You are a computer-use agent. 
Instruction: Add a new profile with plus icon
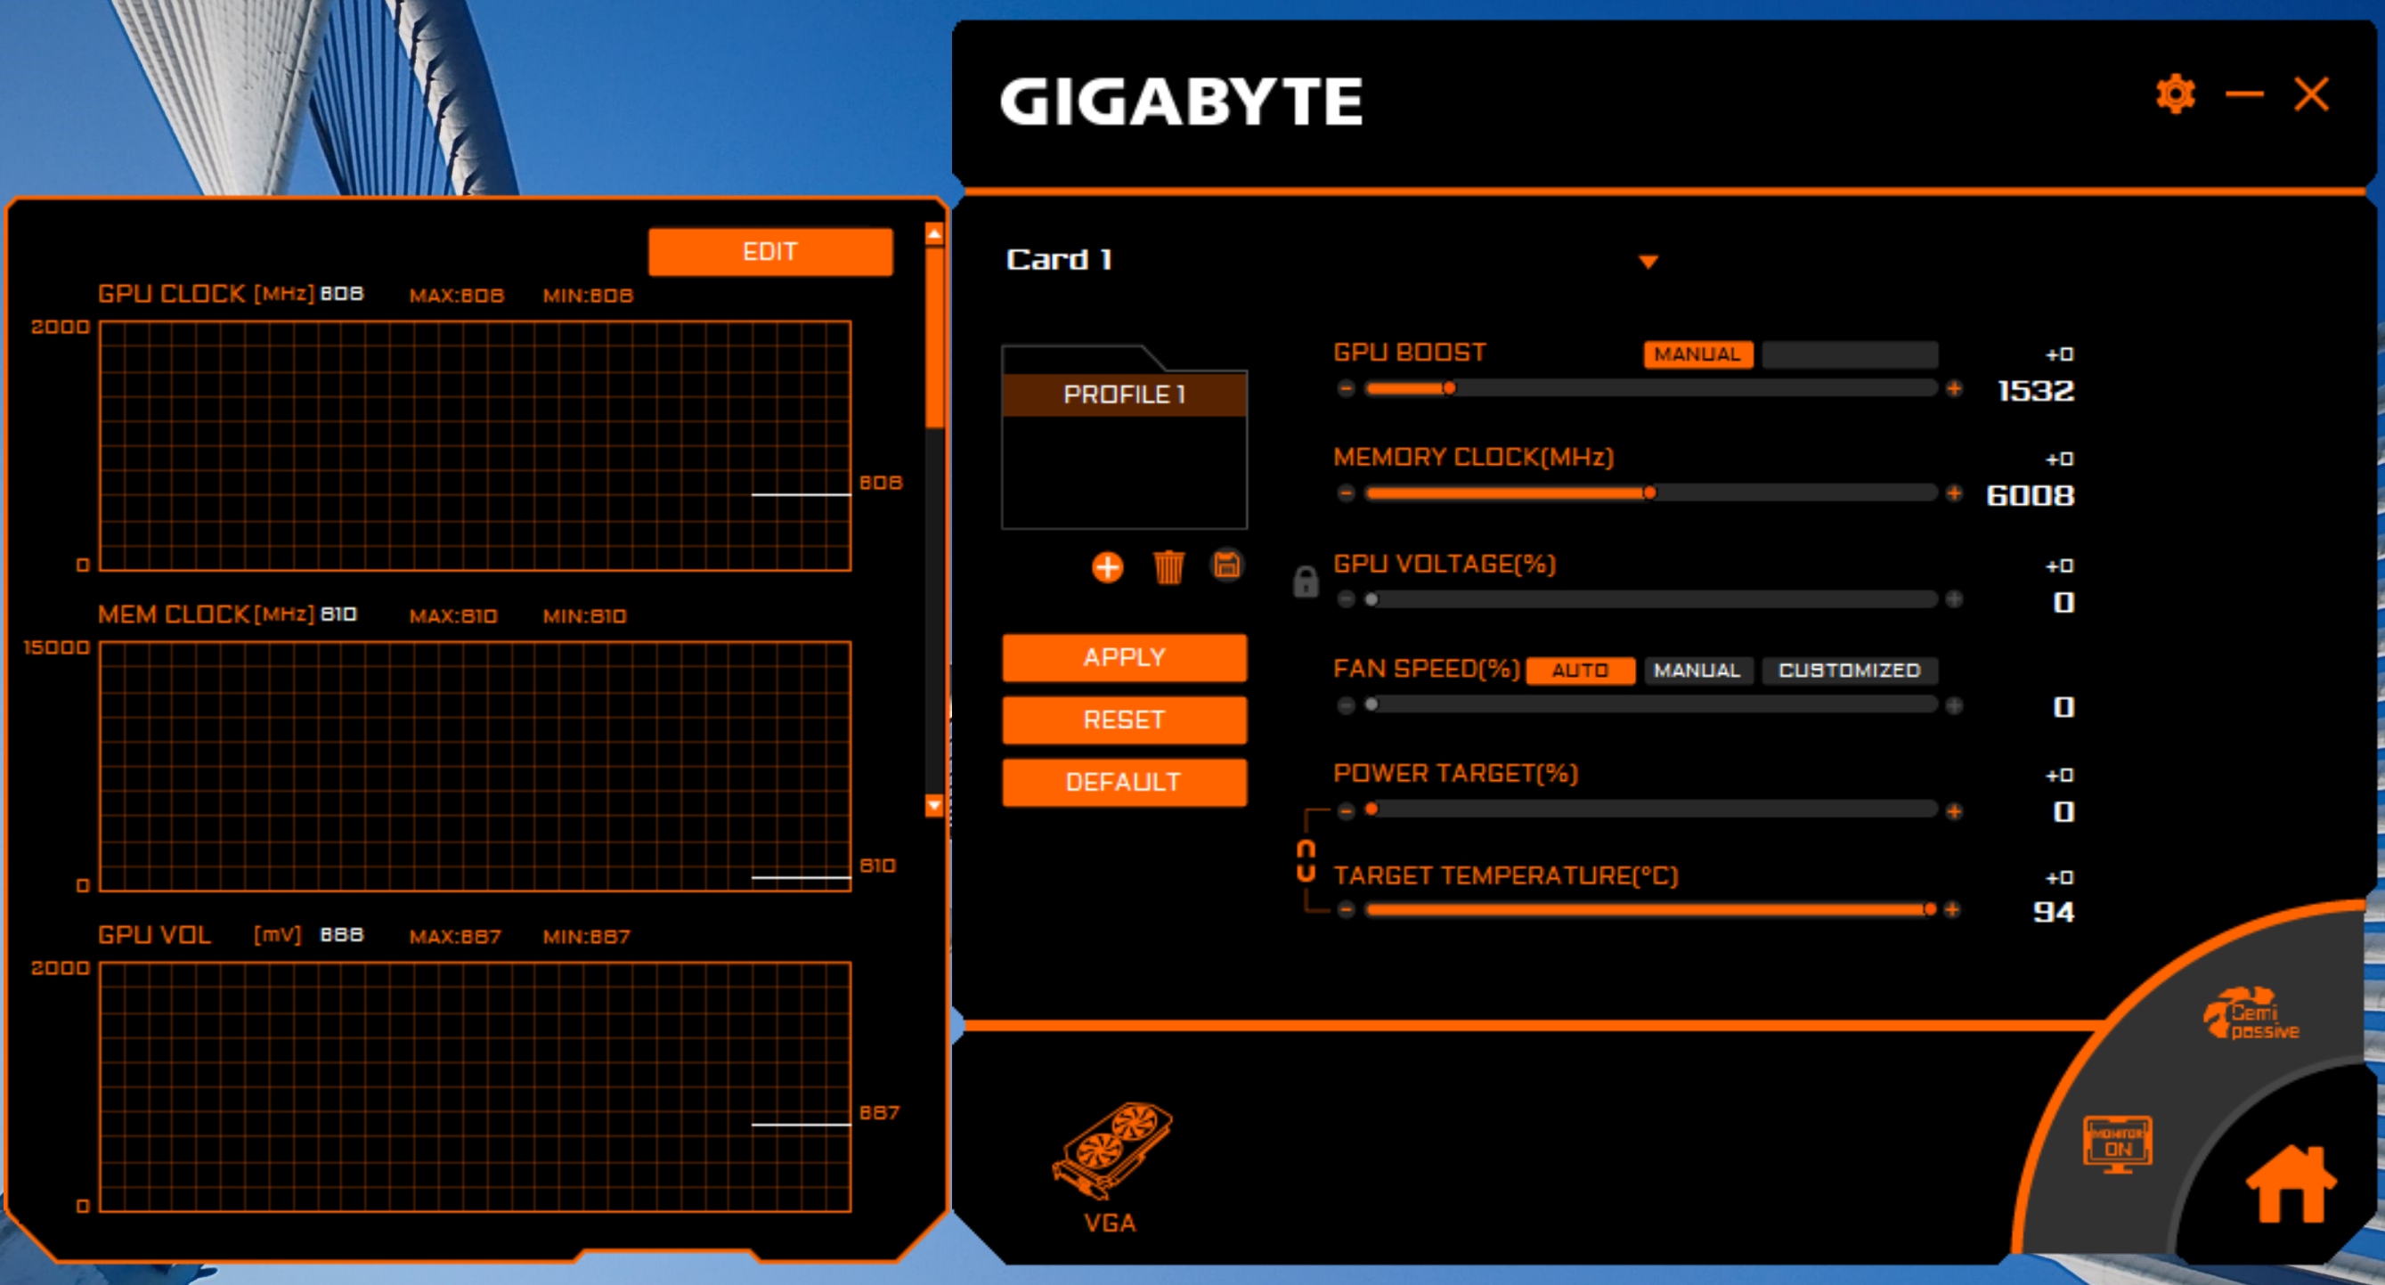pos(1107,566)
